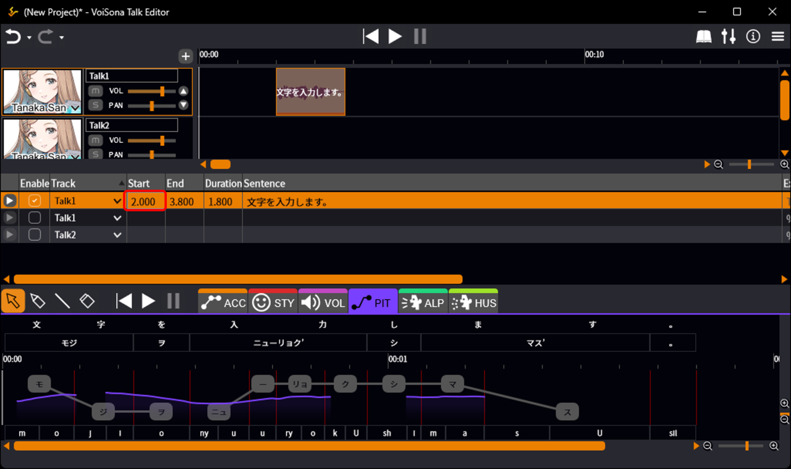Open the hamburger menu icon

click(778, 37)
